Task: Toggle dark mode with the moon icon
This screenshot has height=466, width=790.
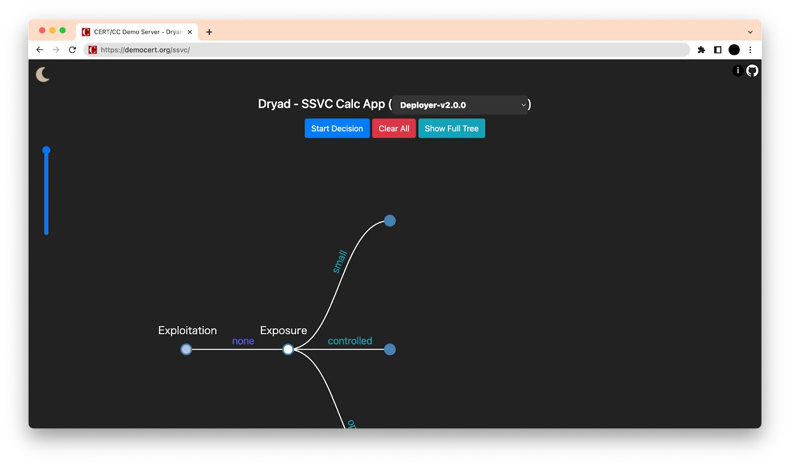Action: coord(43,75)
